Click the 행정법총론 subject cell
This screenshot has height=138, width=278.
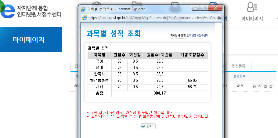(x=100, y=80)
